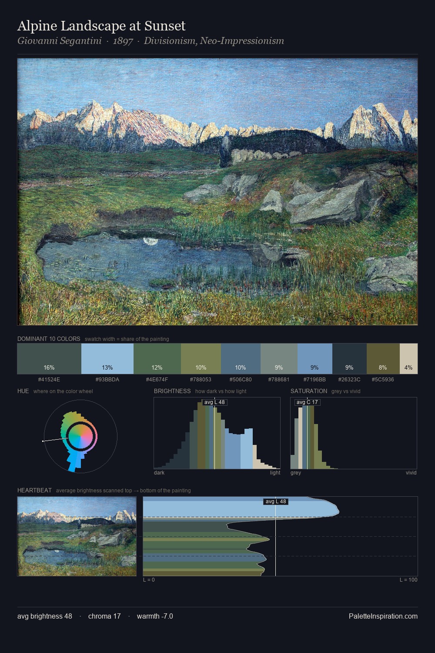The image size is (435, 653).
Task: Pick the 9% blue swatch above #7196BB
Action: click(x=315, y=359)
